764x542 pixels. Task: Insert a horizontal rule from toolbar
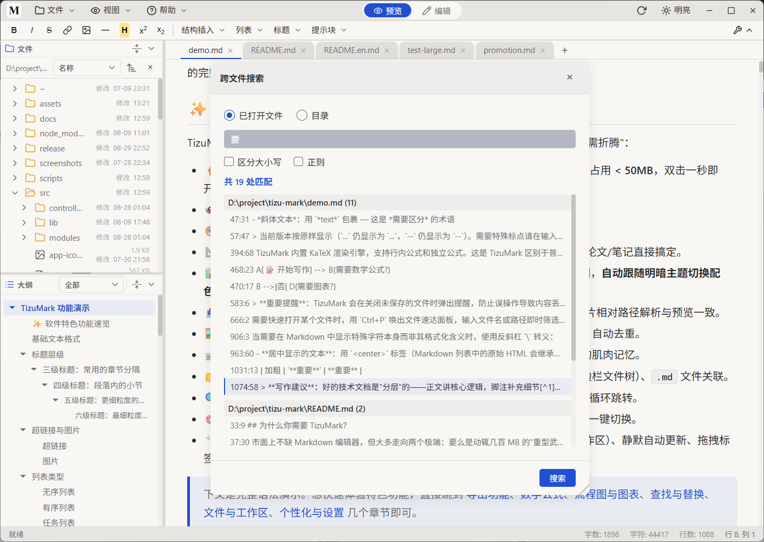(x=106, y=30)
